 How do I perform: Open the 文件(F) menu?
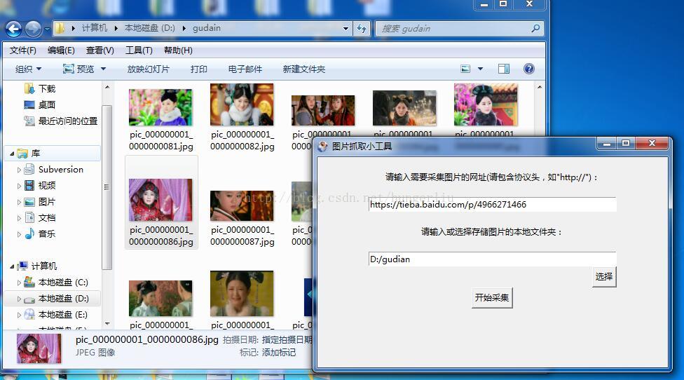22,50
